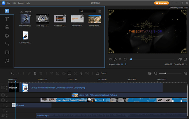189x119 pixels.
Task: Expand the All media filter dropdown
Action: [88, 11]
